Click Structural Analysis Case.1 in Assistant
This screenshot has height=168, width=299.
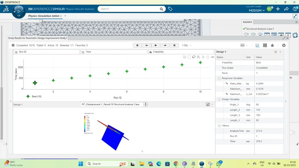pos(260,29)
